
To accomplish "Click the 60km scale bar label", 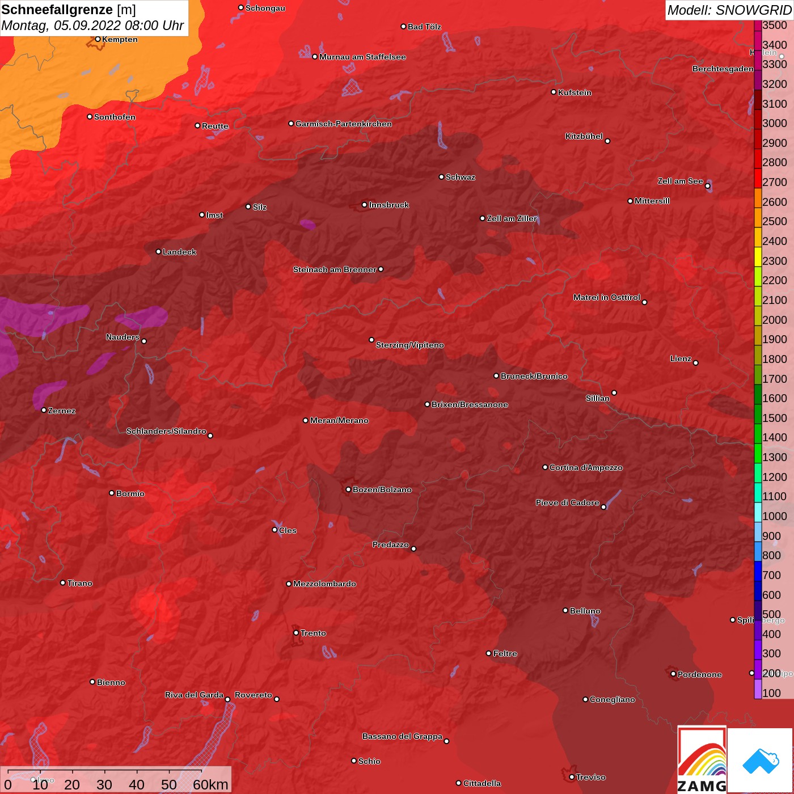I will 210,784.
